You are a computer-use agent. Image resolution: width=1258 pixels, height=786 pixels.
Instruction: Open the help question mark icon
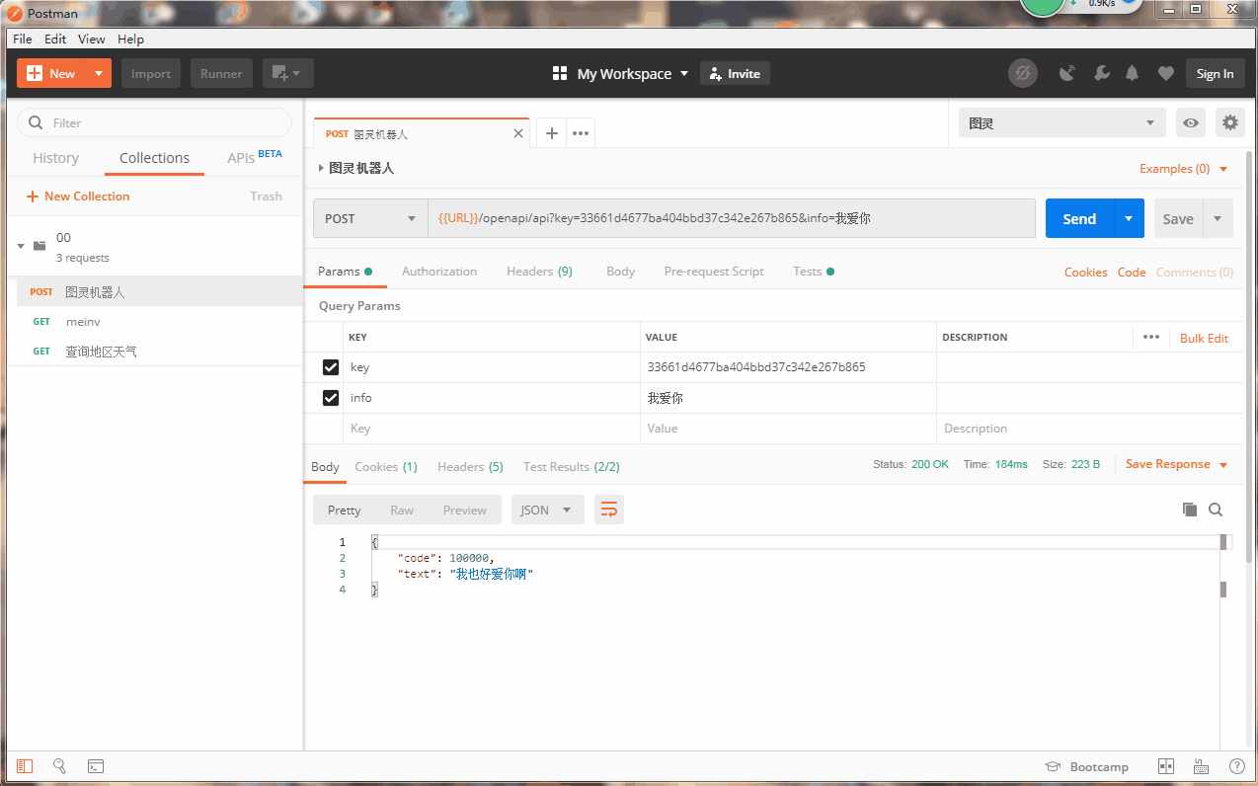tap(1236, 766)
